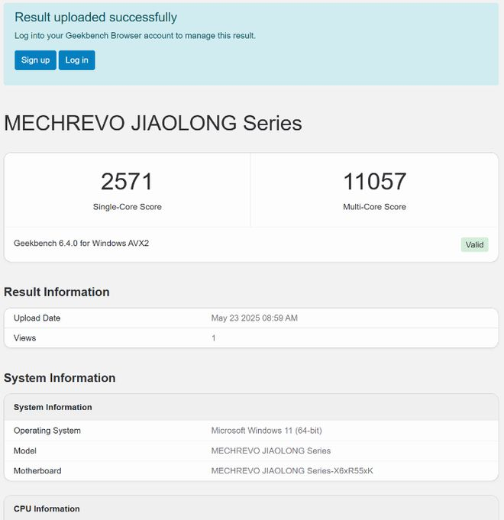The height and width of the screenshot is (520, 504).
Task: Click the Result Information heading
Action: (57, 292)
